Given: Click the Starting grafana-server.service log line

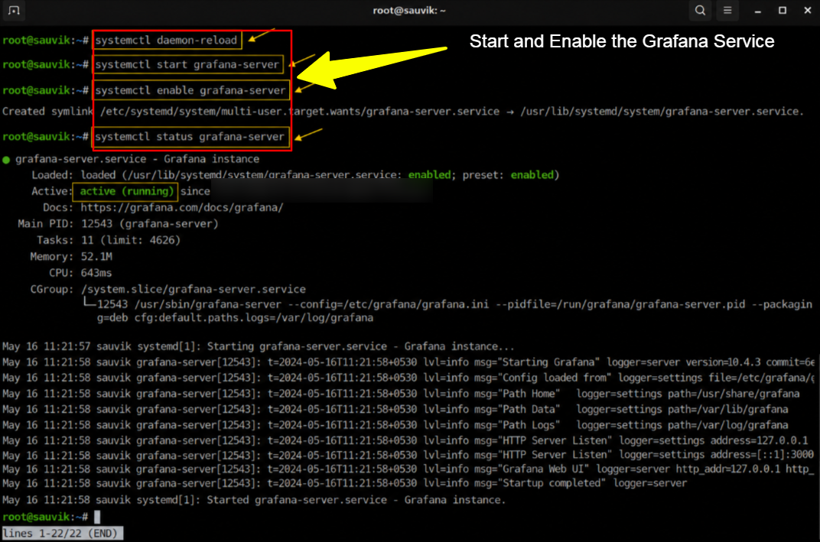Looking at the screenshot, I should pyautogui.click(x=259, y=346).
